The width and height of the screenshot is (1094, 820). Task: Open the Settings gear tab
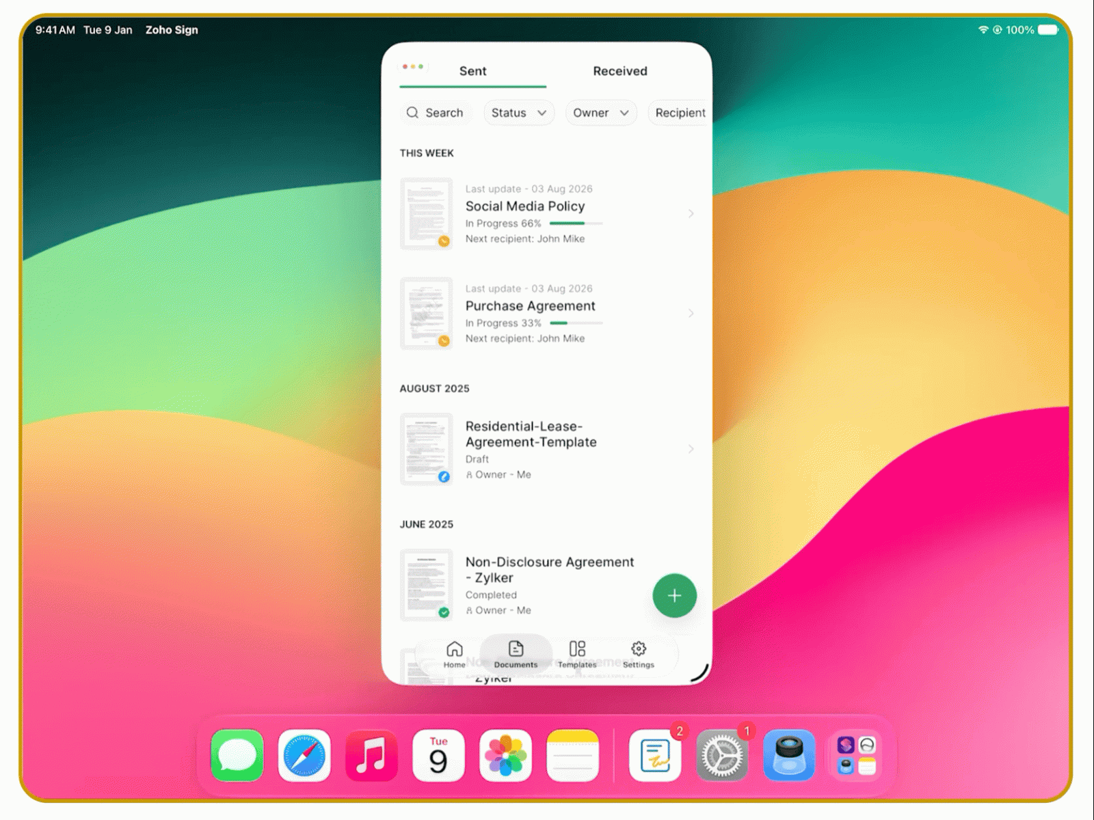pos(639,648)
